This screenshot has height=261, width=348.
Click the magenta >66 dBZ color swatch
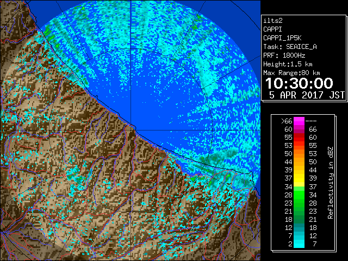pyautogui.click(x=299, y=121)
